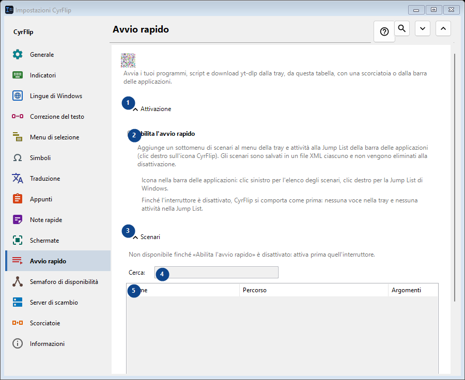Show the Informazioni page
465x380 pixels.
pyautogui.click(x=58, y=343)
